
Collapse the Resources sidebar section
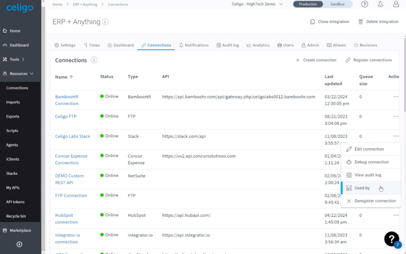(x=18, y=73)
